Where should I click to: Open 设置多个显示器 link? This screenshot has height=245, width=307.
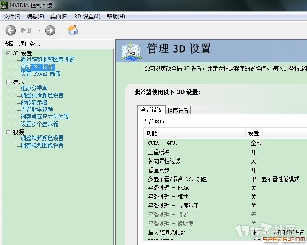pos(40,124)
